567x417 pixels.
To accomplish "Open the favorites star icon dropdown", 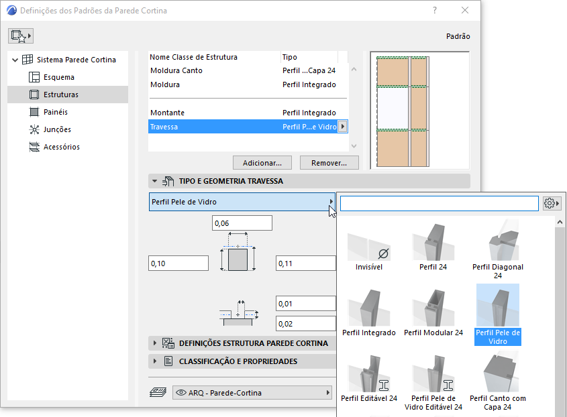I will pos(21,36).
